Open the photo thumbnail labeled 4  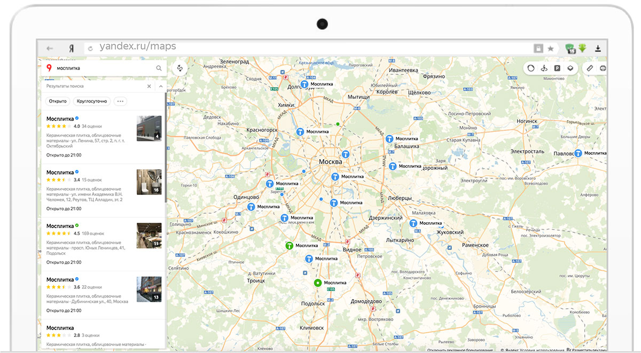[x=149, y=128]
